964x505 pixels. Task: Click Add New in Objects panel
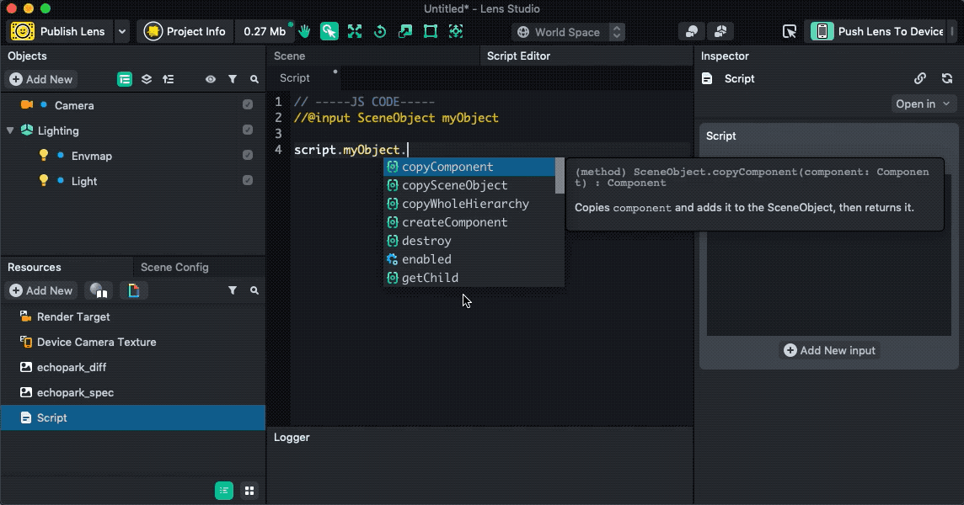[41, 79]
